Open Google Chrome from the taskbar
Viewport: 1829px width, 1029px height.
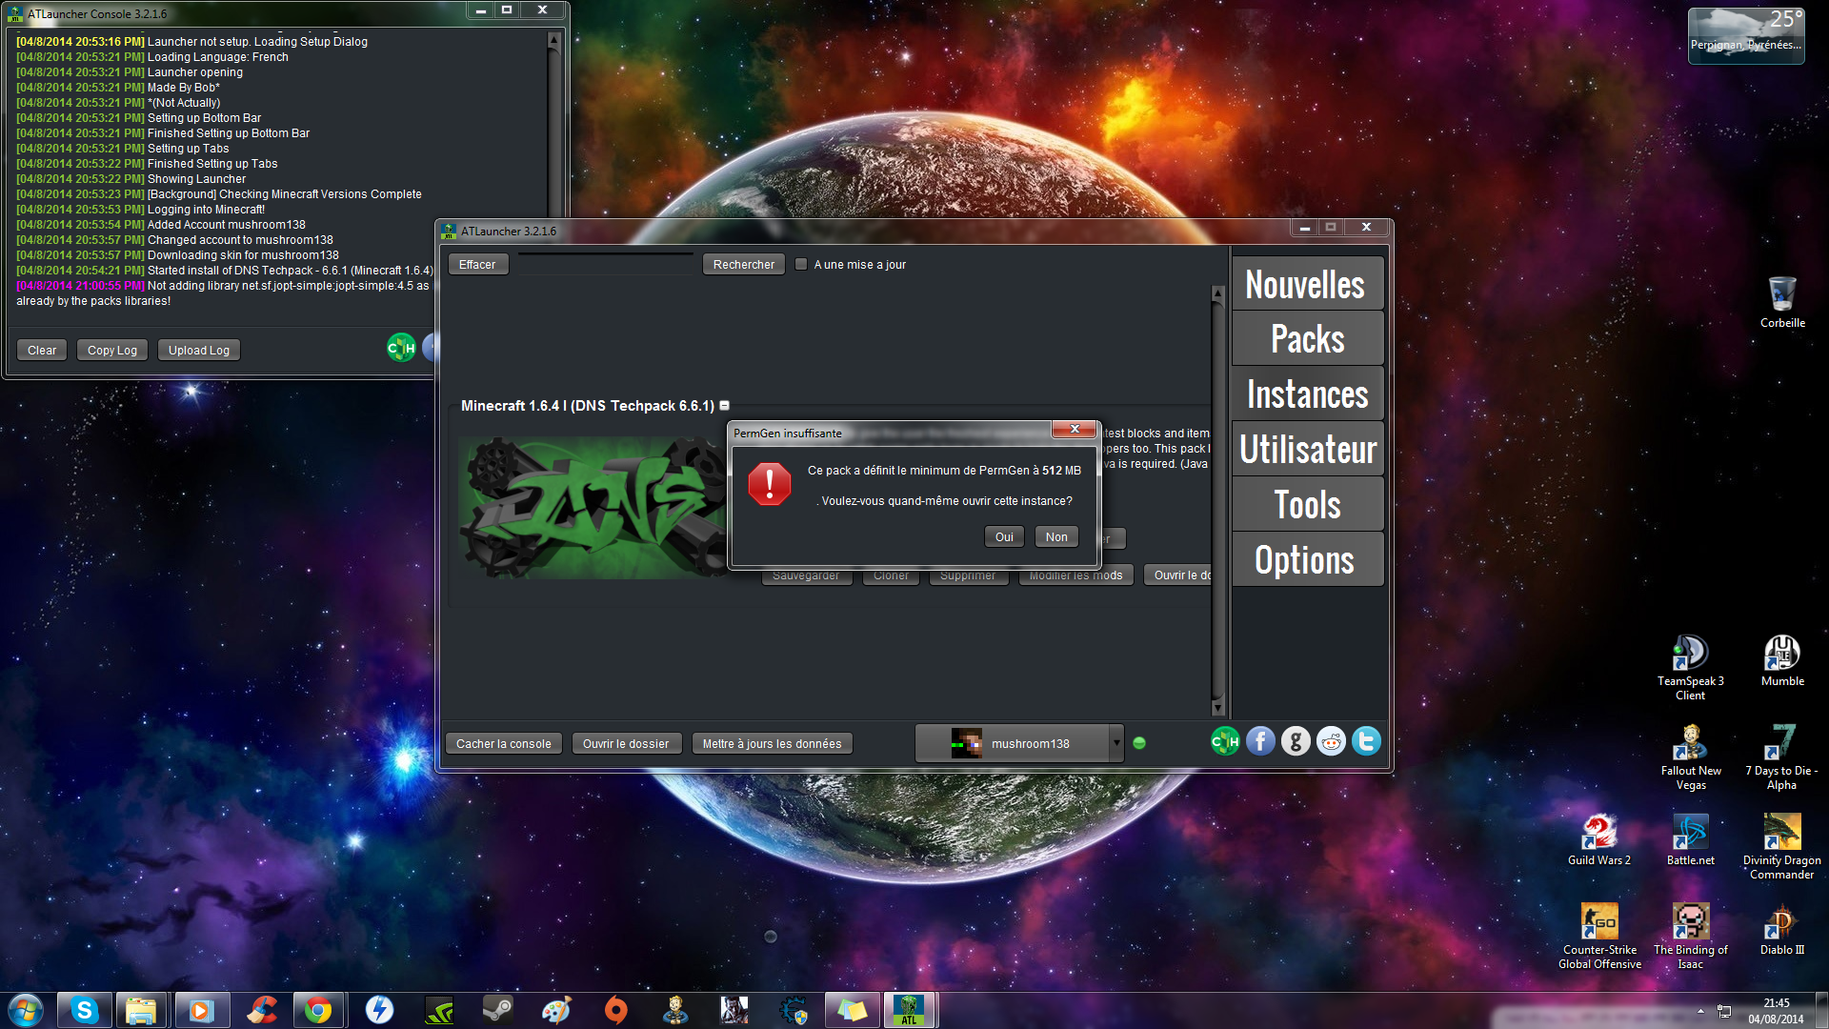coord(318,1010)
